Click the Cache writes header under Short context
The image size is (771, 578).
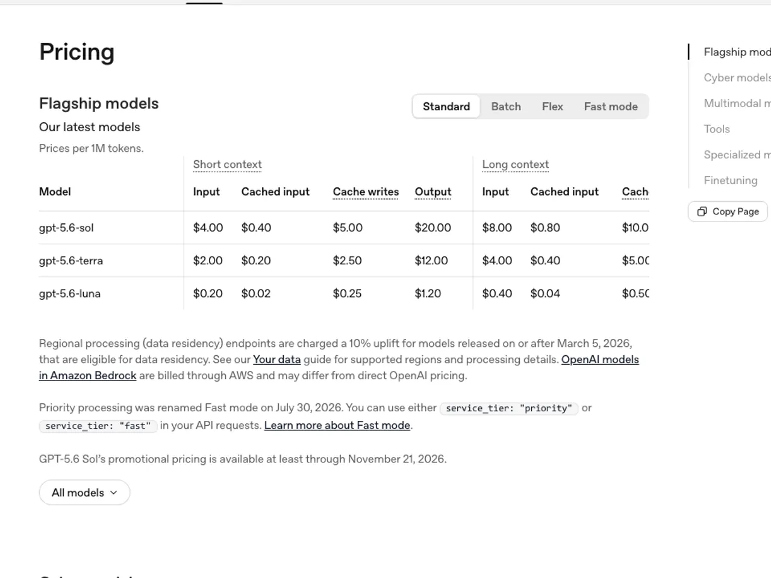point(366,191)
